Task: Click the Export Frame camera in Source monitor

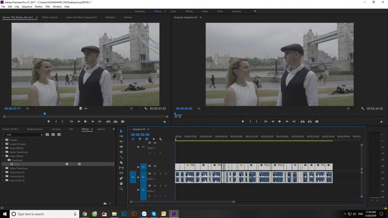Action: 123,121
